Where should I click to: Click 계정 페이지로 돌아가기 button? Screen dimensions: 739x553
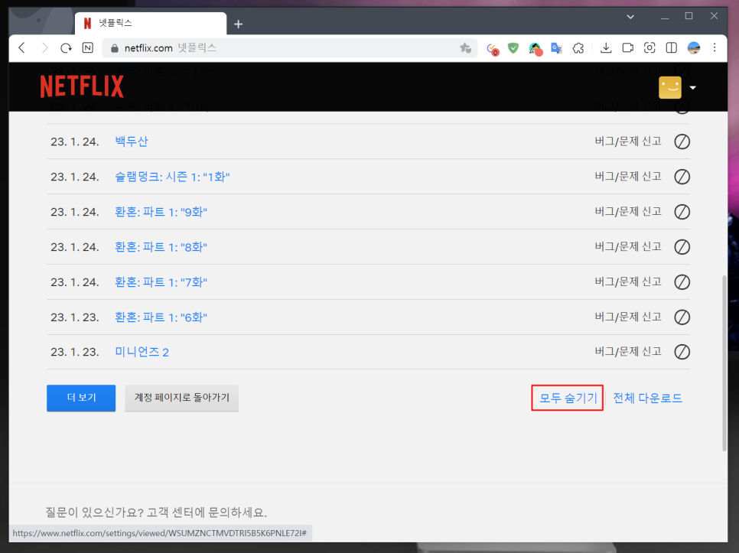182,398
